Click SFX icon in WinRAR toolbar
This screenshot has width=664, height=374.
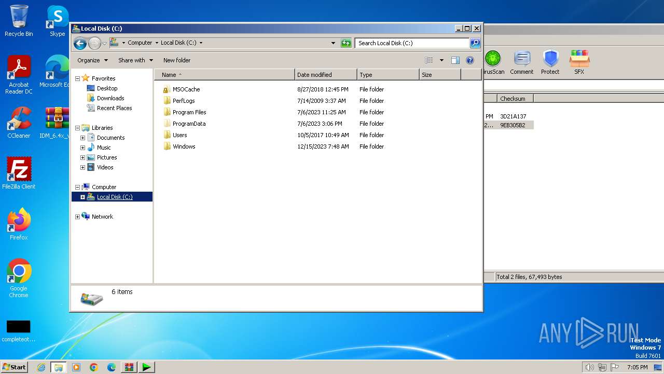point(579,62)
